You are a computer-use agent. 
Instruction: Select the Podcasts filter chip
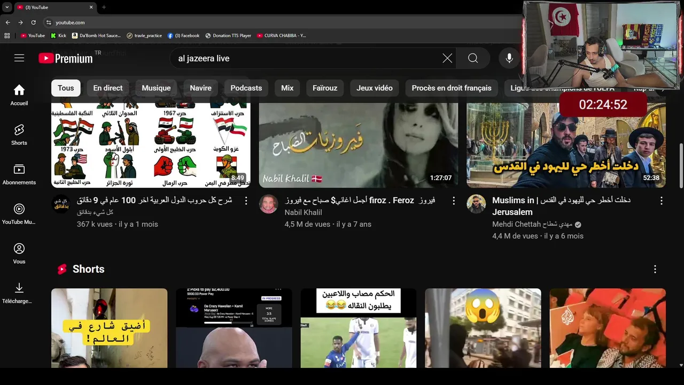coord(246,88)
